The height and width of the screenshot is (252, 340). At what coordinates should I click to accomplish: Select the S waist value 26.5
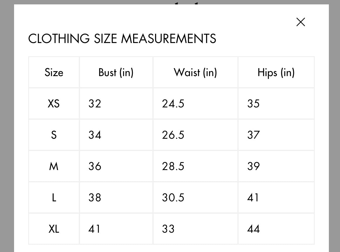(x=173, y=135)
